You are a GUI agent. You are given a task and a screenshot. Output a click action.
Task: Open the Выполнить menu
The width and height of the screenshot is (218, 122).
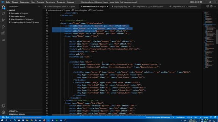pos(50,2)
